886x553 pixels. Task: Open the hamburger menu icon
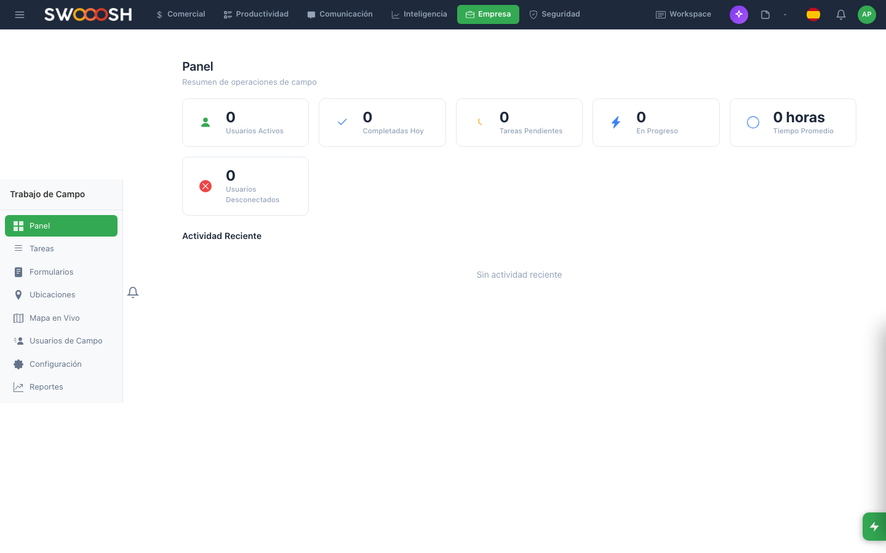20,15
